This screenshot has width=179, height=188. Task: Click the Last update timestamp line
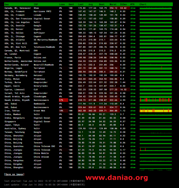click(x=44, y=185)
